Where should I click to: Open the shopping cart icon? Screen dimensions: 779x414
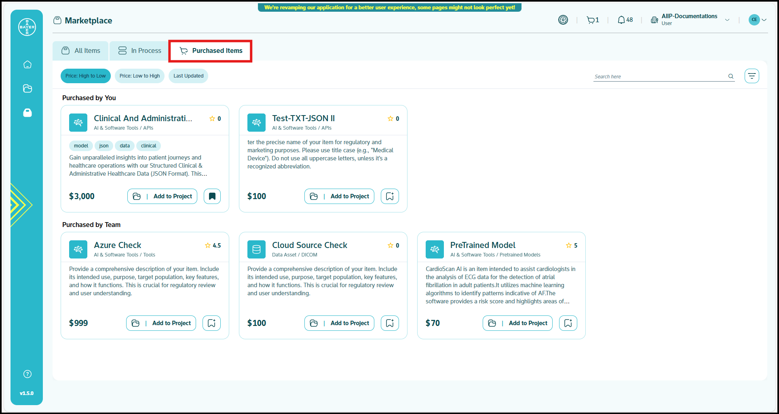[x=591, y=20]
